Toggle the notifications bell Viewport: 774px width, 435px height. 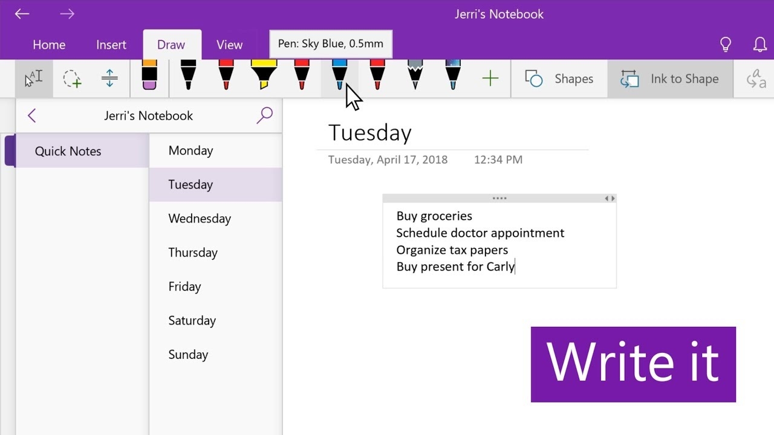tap(759, 44)
